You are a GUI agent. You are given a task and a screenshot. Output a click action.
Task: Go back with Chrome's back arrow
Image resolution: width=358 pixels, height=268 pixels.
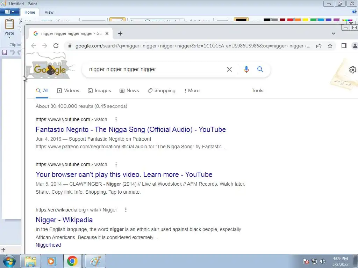[x=34, y=46]
